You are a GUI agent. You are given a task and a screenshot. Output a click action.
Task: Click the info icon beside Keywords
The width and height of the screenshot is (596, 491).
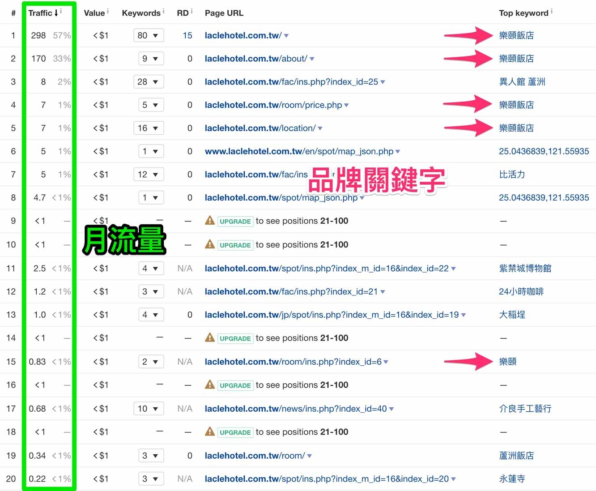(x=163, y=11)
